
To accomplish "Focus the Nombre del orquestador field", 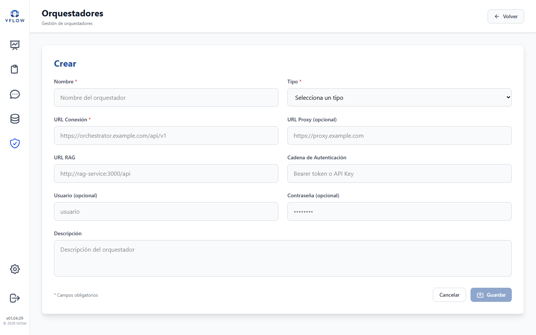I will pyautogui.click(x=166, y=98).
